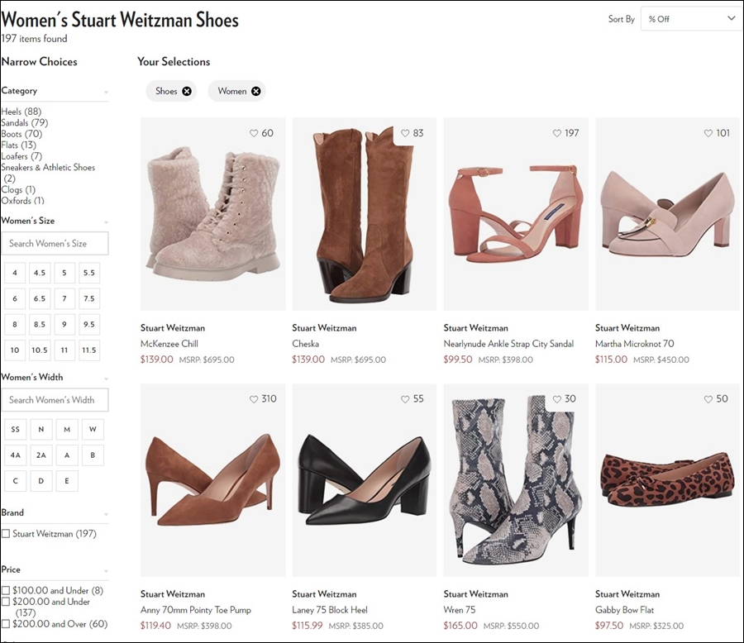Viewport: 744px width, 643px height.
Task: Pick women's size 9.5
Action: (x=89, y=324)
